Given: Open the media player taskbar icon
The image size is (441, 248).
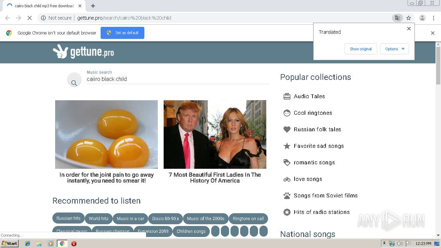Looking at the screenshot, I should click(x=50, y=244).
